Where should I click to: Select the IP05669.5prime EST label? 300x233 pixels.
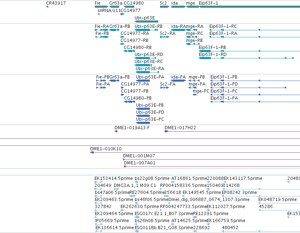coord(112,221)
